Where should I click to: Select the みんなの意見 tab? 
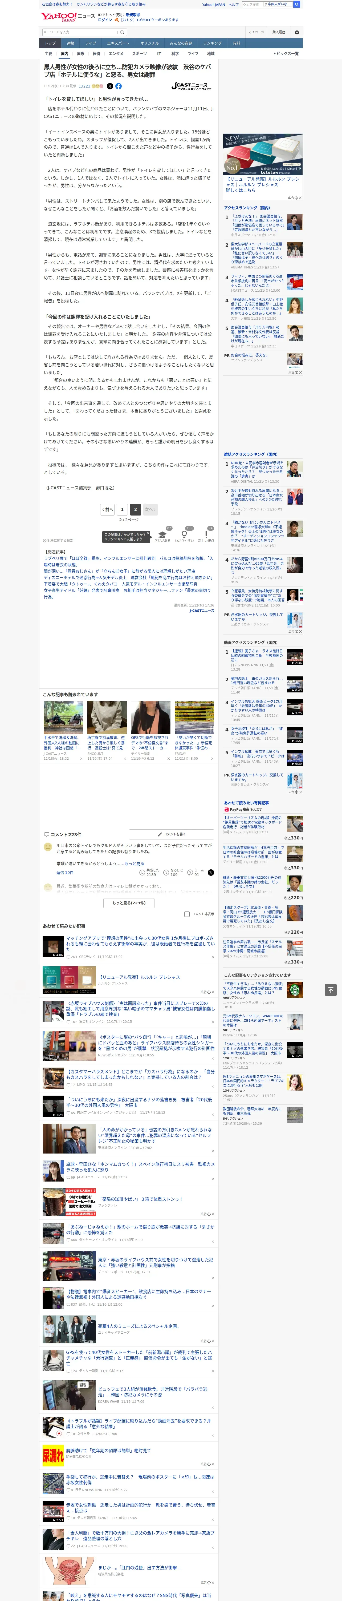(x=181, y=43)
